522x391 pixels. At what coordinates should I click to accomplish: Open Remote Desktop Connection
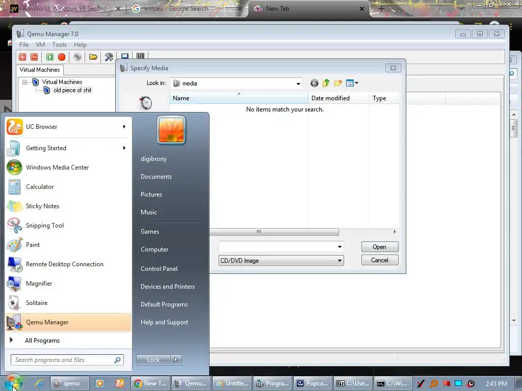click(68, 264)
